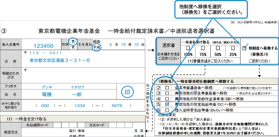Check option (2) 企業年金連合会へ移換
This screenshot has width=279, height=137.
(x=167, y=88)
